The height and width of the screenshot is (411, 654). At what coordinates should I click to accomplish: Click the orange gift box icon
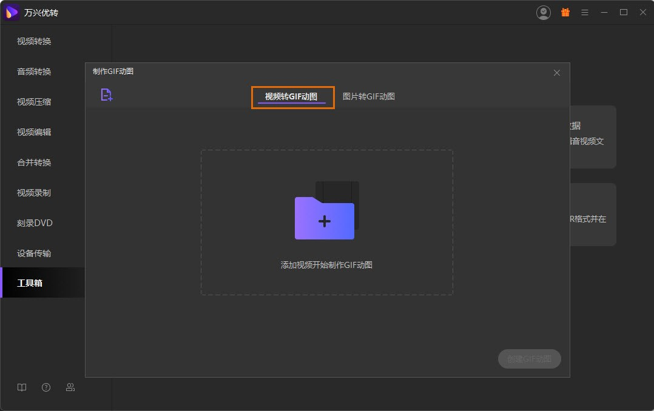pyautogui.click(x=565, y=12)
